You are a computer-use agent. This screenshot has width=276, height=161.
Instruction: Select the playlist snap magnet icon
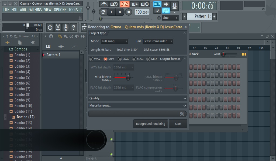[51, 36]
